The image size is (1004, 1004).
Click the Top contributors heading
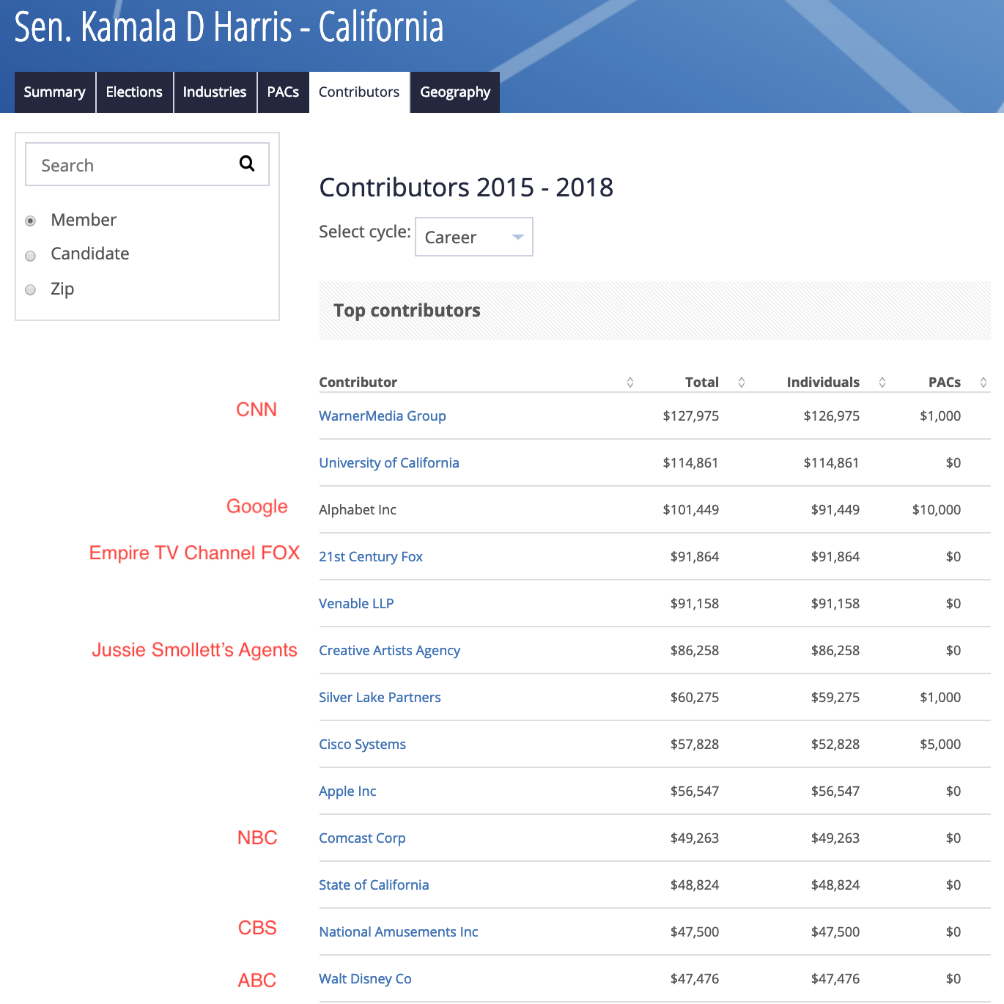407,311
